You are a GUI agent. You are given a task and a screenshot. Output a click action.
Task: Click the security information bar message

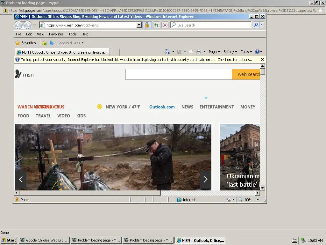137,60
